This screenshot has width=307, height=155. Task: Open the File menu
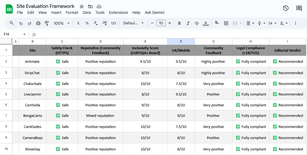(20, 12)
